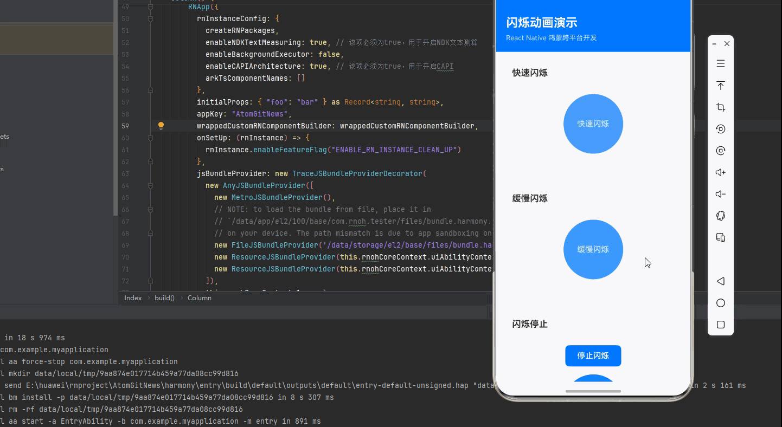Select Index in the editor breadcrumb
782x427 pixels.
[x=133, y=298]
